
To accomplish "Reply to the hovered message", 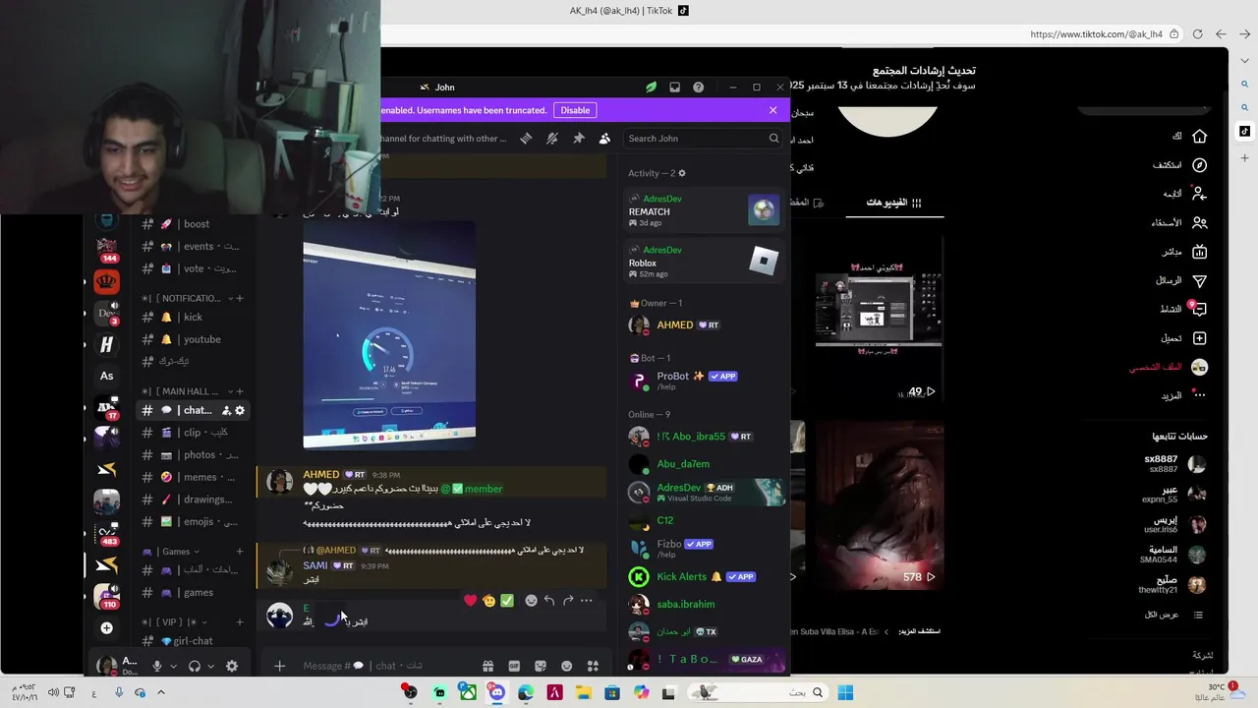I will point(549,600).
